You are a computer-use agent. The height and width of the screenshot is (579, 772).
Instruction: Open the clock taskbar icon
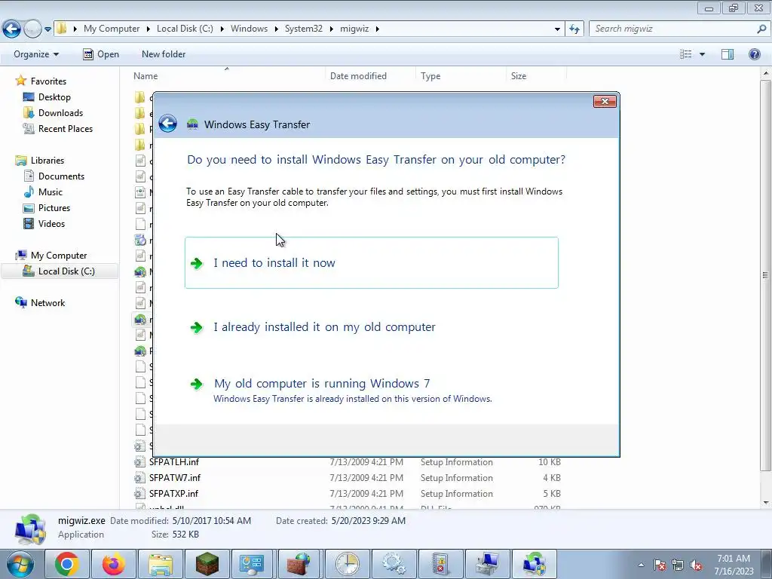347,564
